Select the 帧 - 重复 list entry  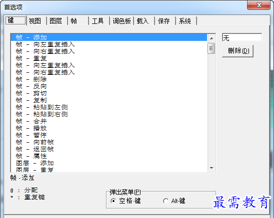coord(109,58)
